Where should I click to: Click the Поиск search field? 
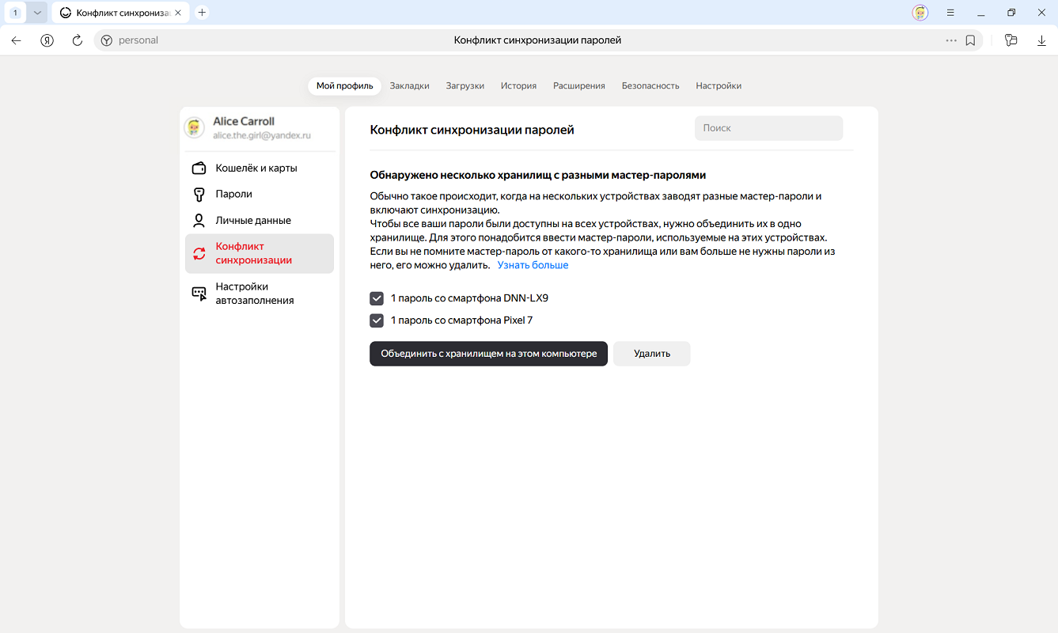pos(768,128)
